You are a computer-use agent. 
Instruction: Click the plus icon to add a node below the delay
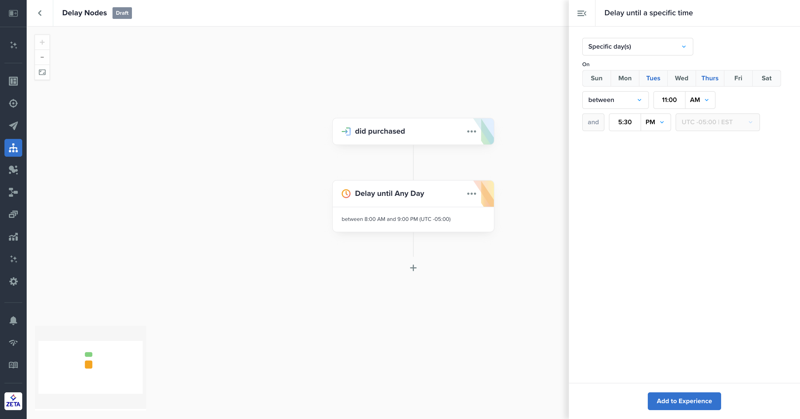[413, 268]
